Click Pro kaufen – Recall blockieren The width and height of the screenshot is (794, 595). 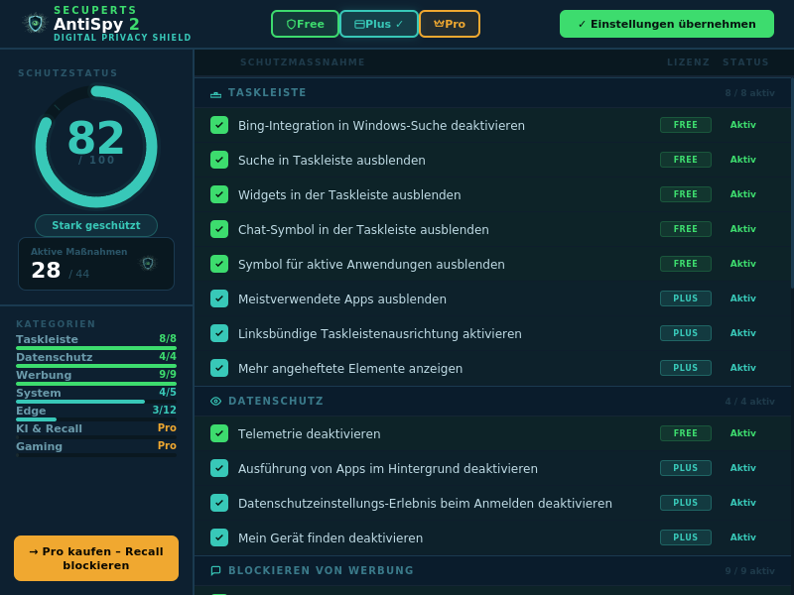pyautogui.click(x=95, y=557)
